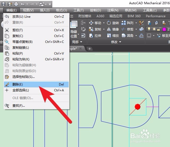Open the 绘制(D) menu
170x147 pixels.
coord(95,10)
